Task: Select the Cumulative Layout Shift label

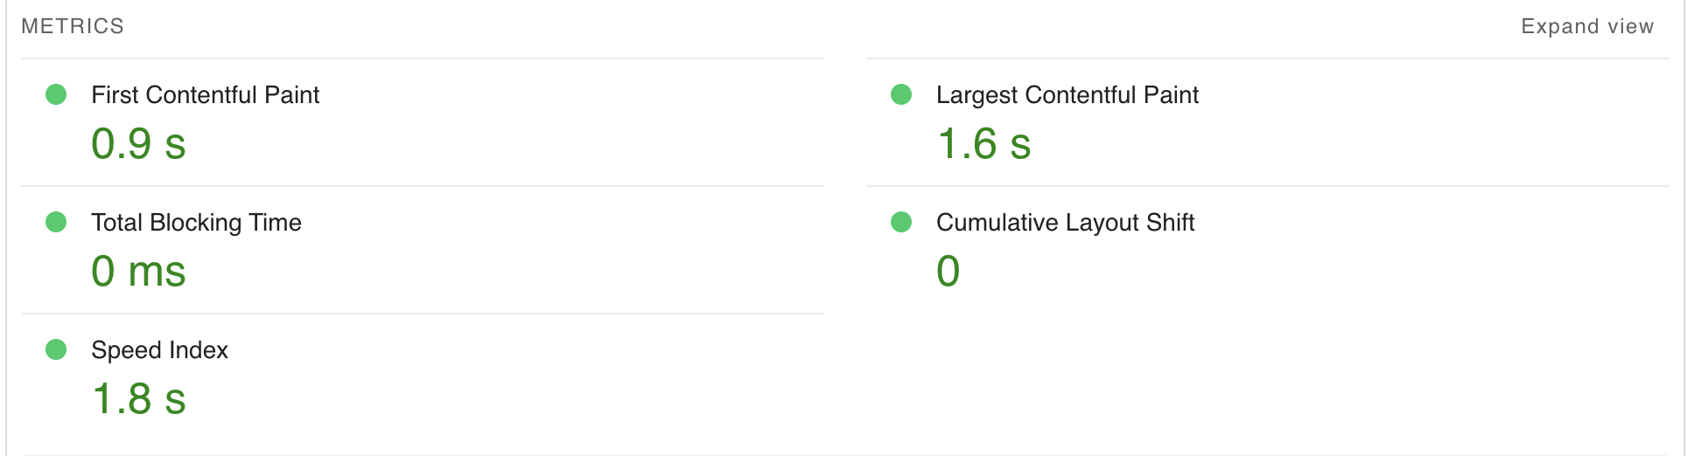Action: (x=1065, y=223)
